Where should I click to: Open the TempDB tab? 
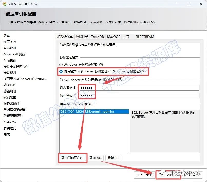pos(98,37)
